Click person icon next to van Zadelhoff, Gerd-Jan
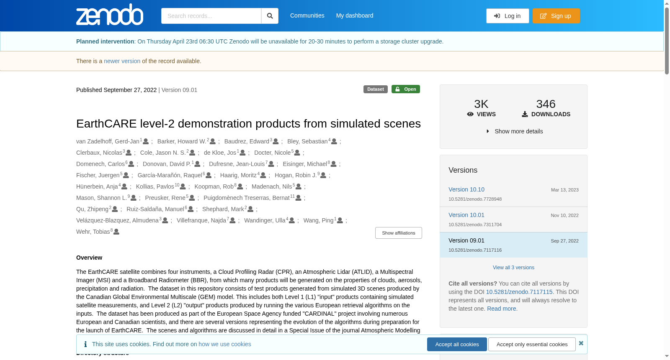670x360 pixels. point(146,141)
